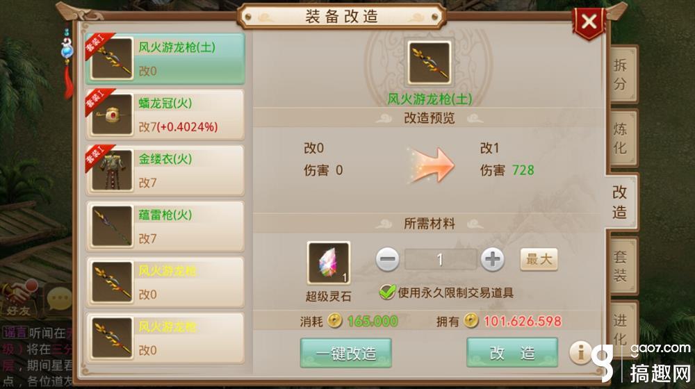Image resolution: width=695 pixels, height=389 pixels.
Task: Toggle 使用永久限制交易道具 checkbox
Action: click(387, 292)
